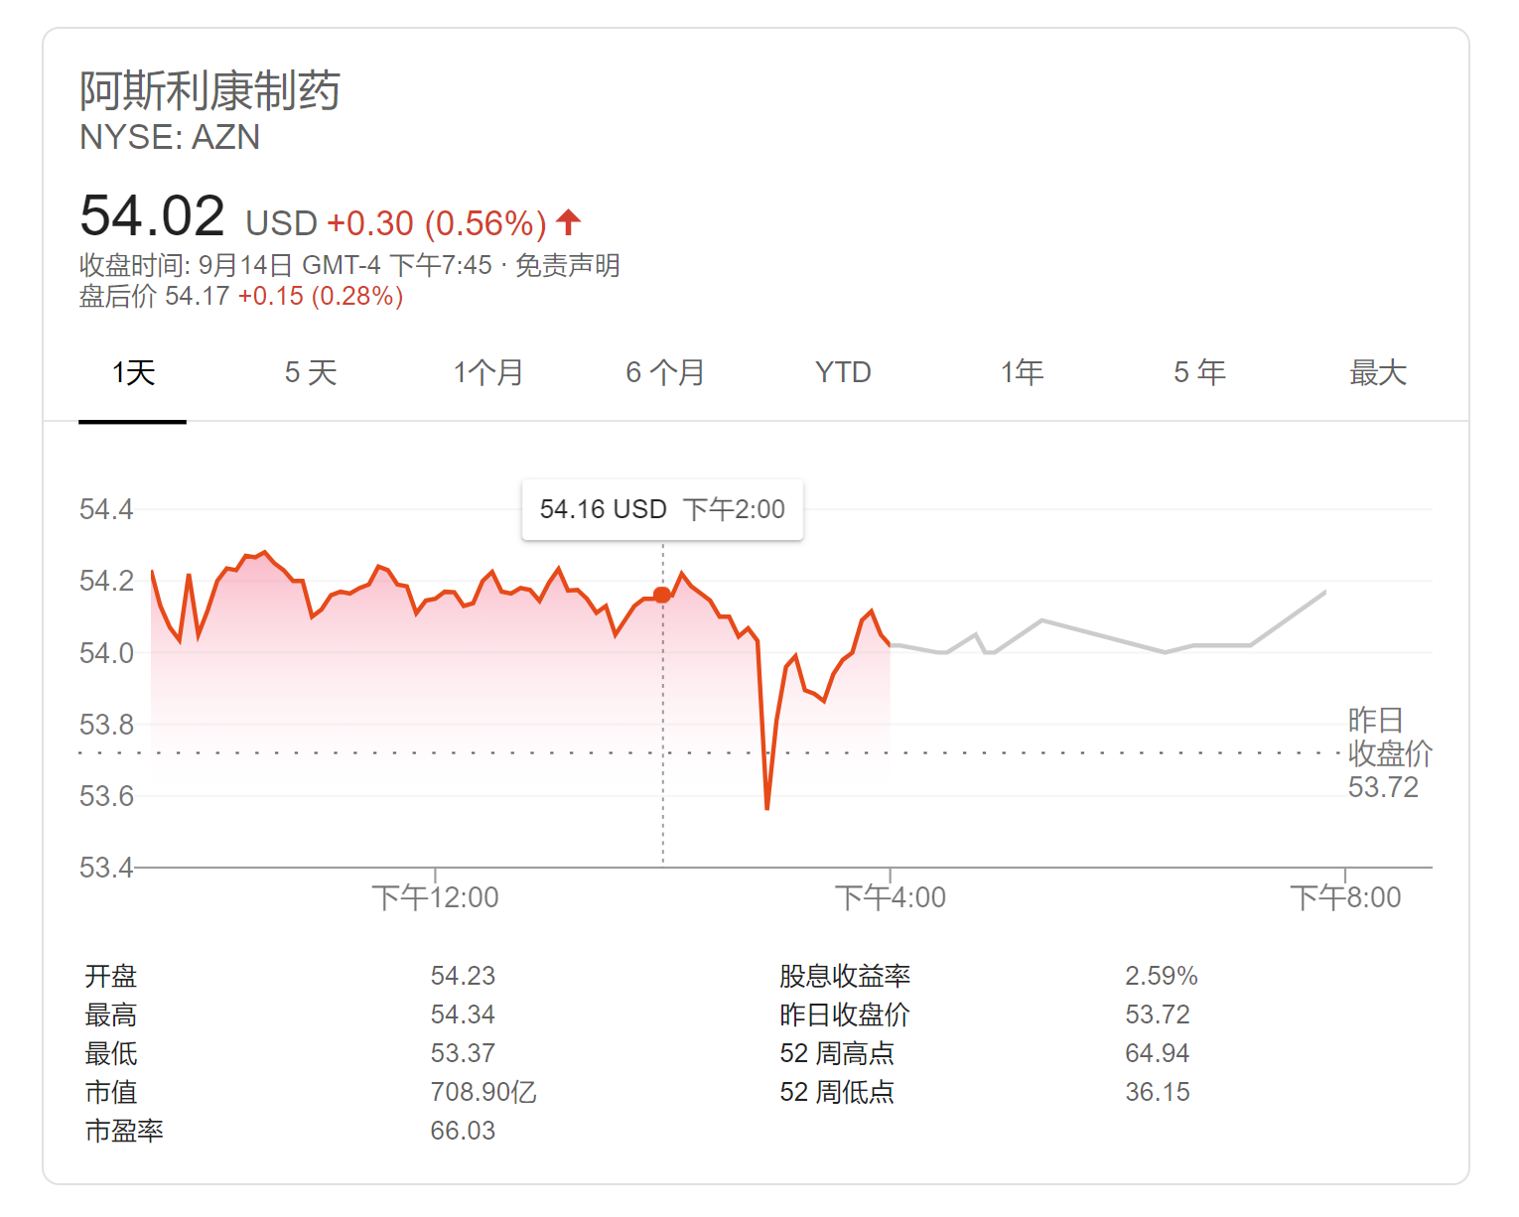1519x1217 pixels.
Task: Open the 1个月 chart tab
Action: (x=488, y=373)
